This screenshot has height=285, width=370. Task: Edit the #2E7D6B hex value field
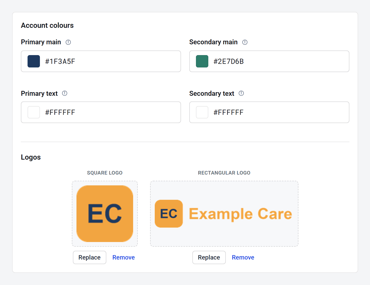click(269, 61)
